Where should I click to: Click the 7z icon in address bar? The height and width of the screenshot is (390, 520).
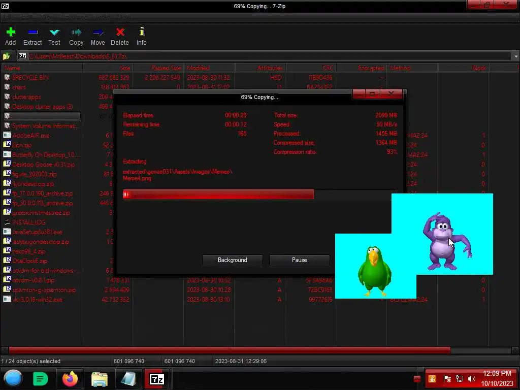pos(22,56)
